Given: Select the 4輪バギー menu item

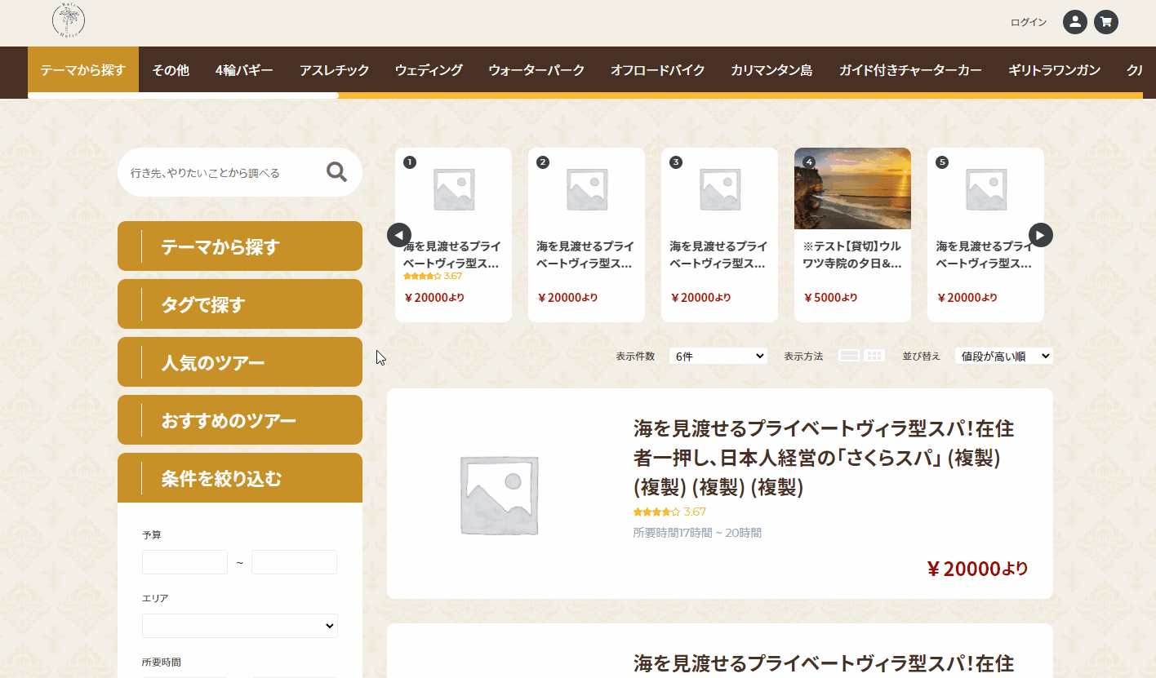Looking at the screenshot, I should tap(244, 70).
